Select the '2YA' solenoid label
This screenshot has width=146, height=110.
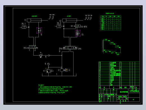pyautogui.click(x=61, y=49)
